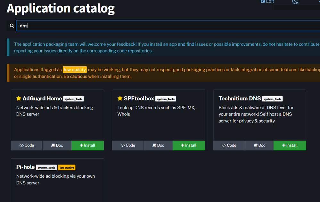This screenshot has height=202, width=320.
Task: Click the star icon beside AdGuard Home
Action: (x=19, y=98)
